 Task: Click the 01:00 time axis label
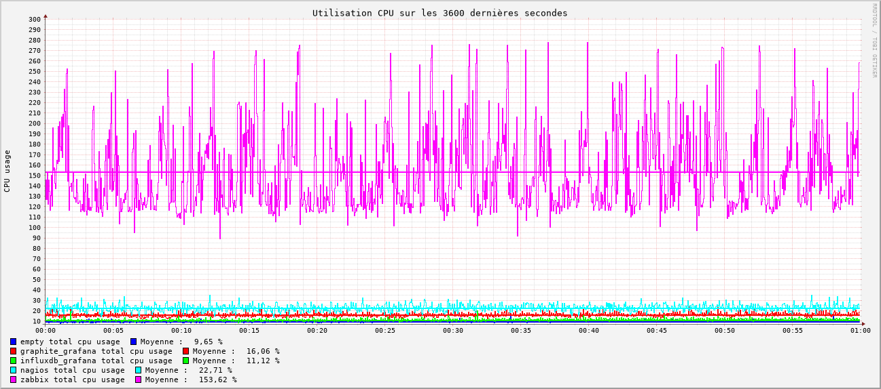click(861, 331)
